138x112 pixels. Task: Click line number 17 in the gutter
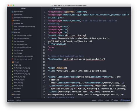point(44,68)
